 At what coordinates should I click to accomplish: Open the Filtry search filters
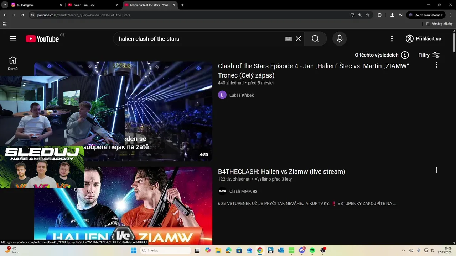point(429,55)
